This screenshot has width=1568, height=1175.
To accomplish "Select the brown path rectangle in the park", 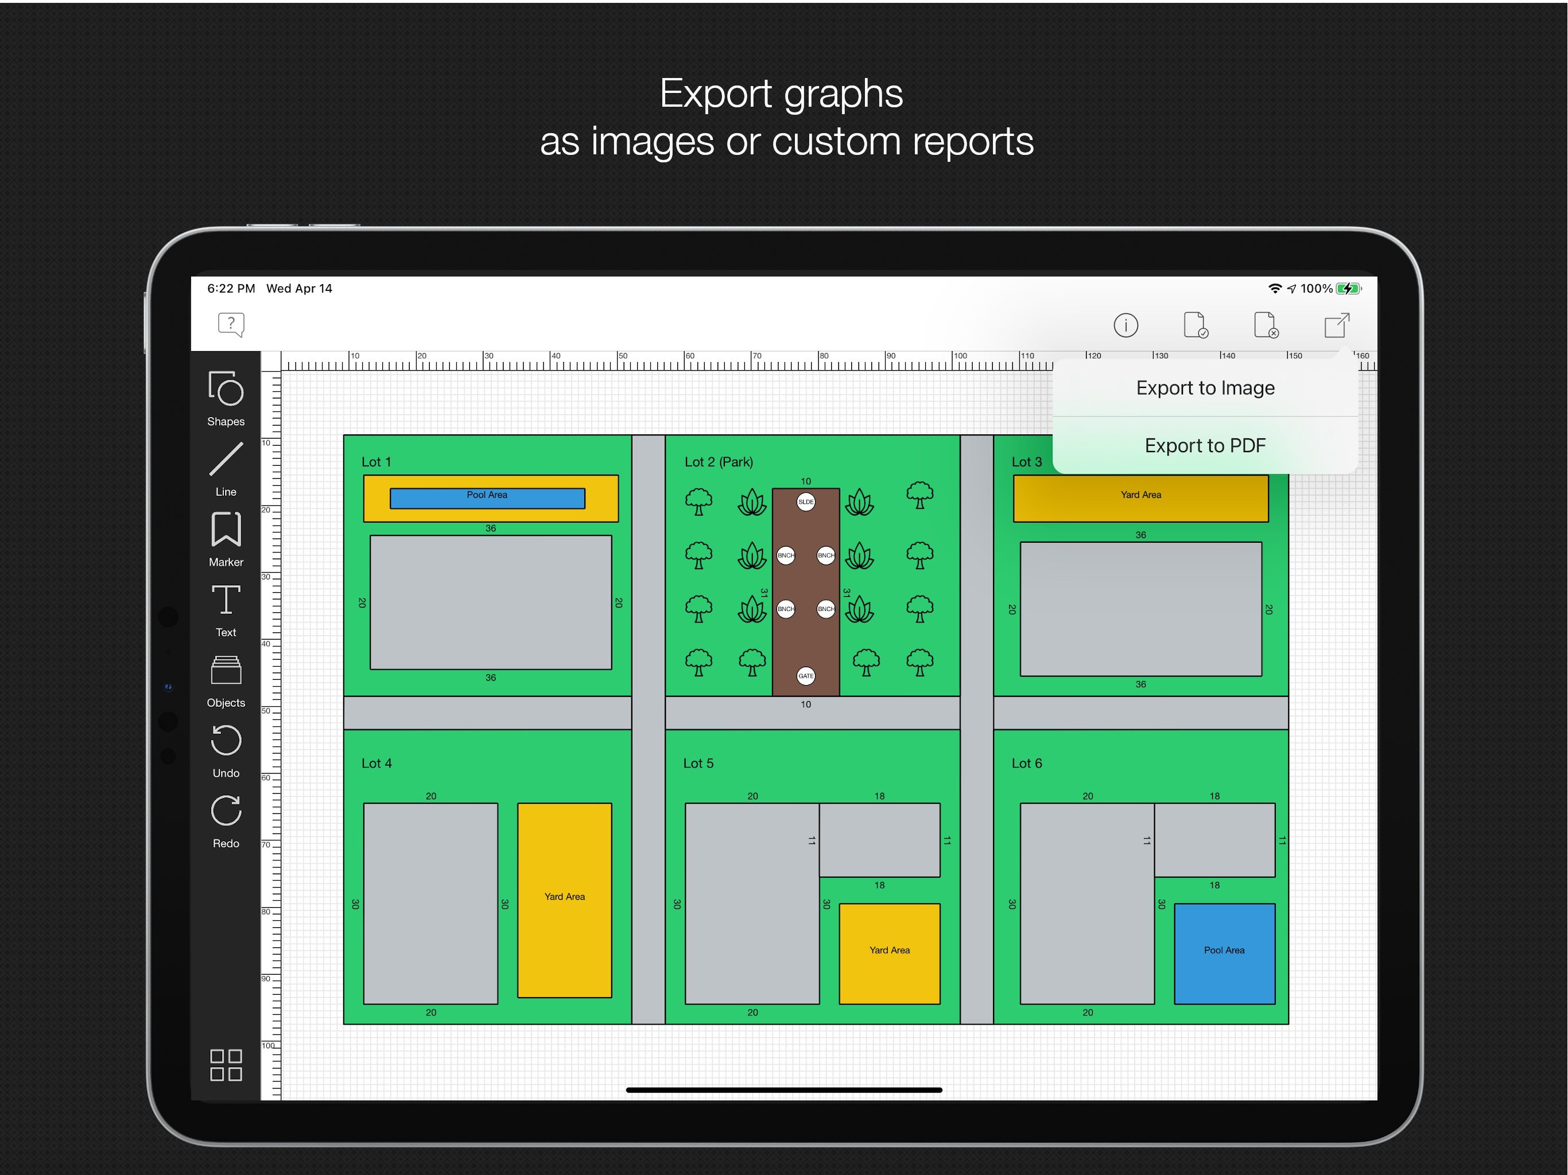I will point(806,592).
